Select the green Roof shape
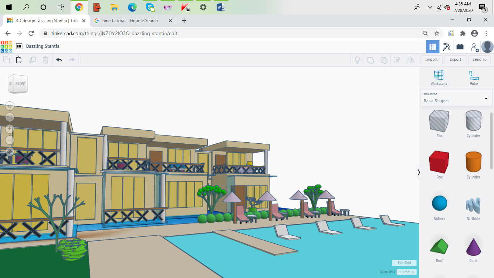The width and height of the screenshot is (494, 278). (439, 246)
